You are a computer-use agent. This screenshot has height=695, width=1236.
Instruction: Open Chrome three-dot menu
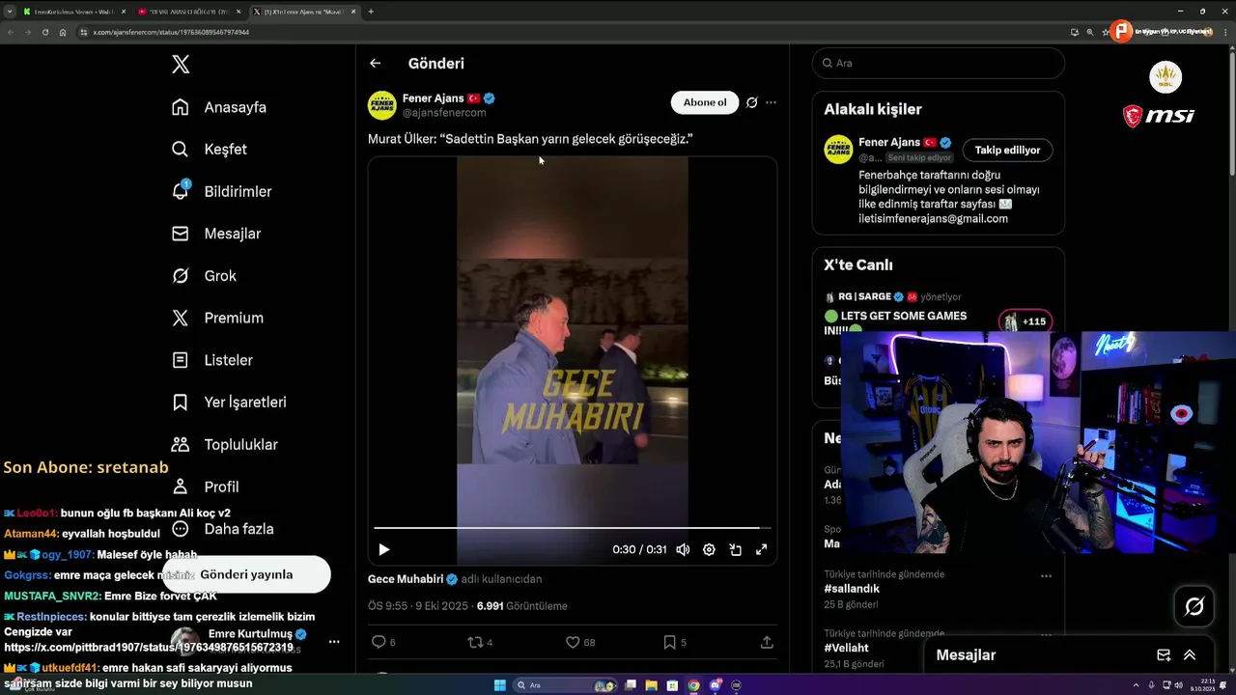(1227, 32)
